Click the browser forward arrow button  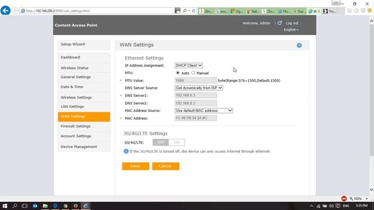[x=15, y=11]
